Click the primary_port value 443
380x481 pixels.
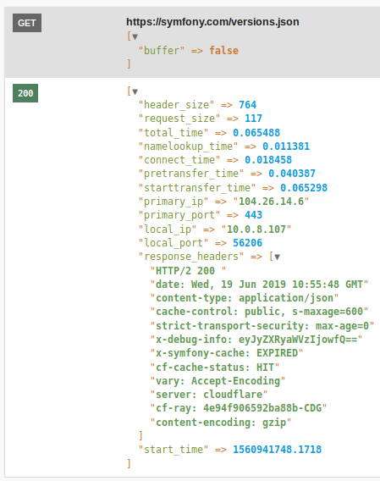[x=253, y=215]
